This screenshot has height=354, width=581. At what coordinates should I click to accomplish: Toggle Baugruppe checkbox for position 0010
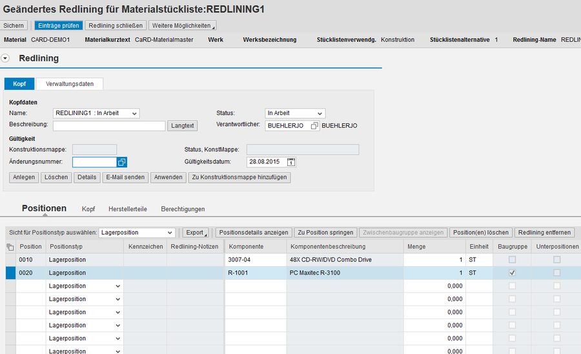512,260
